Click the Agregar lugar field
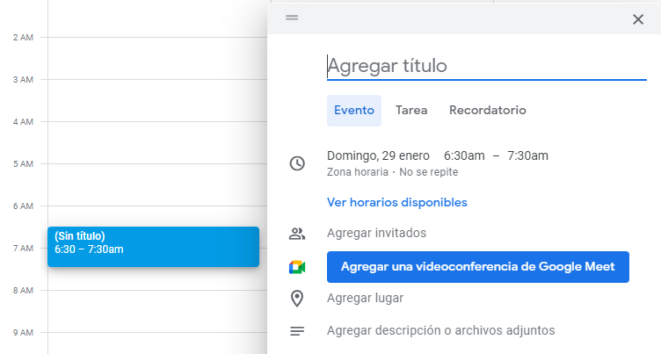 tap(365, 299)
